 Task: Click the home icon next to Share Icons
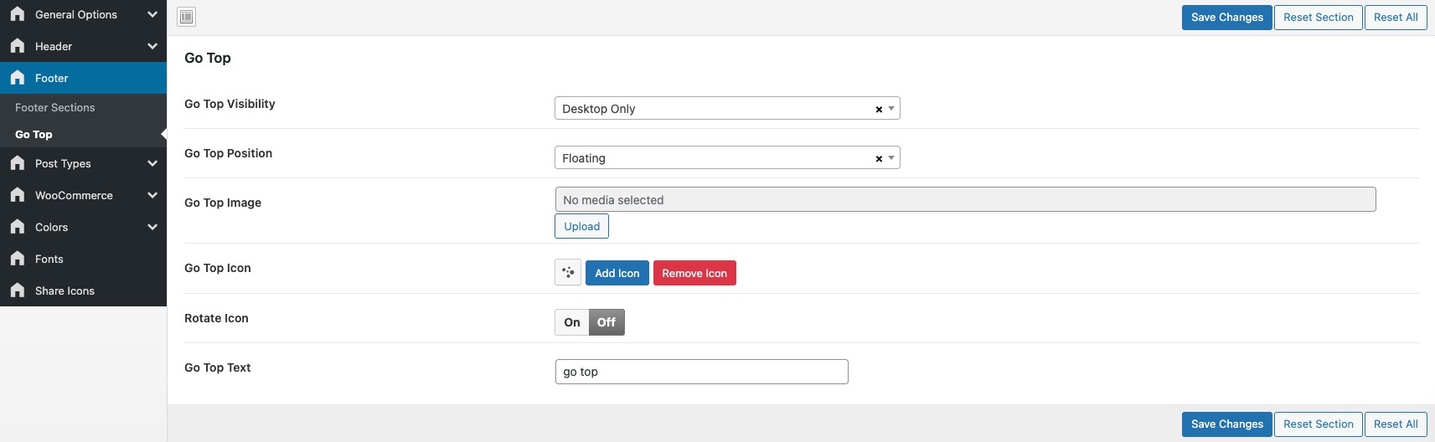pos(18,290)
